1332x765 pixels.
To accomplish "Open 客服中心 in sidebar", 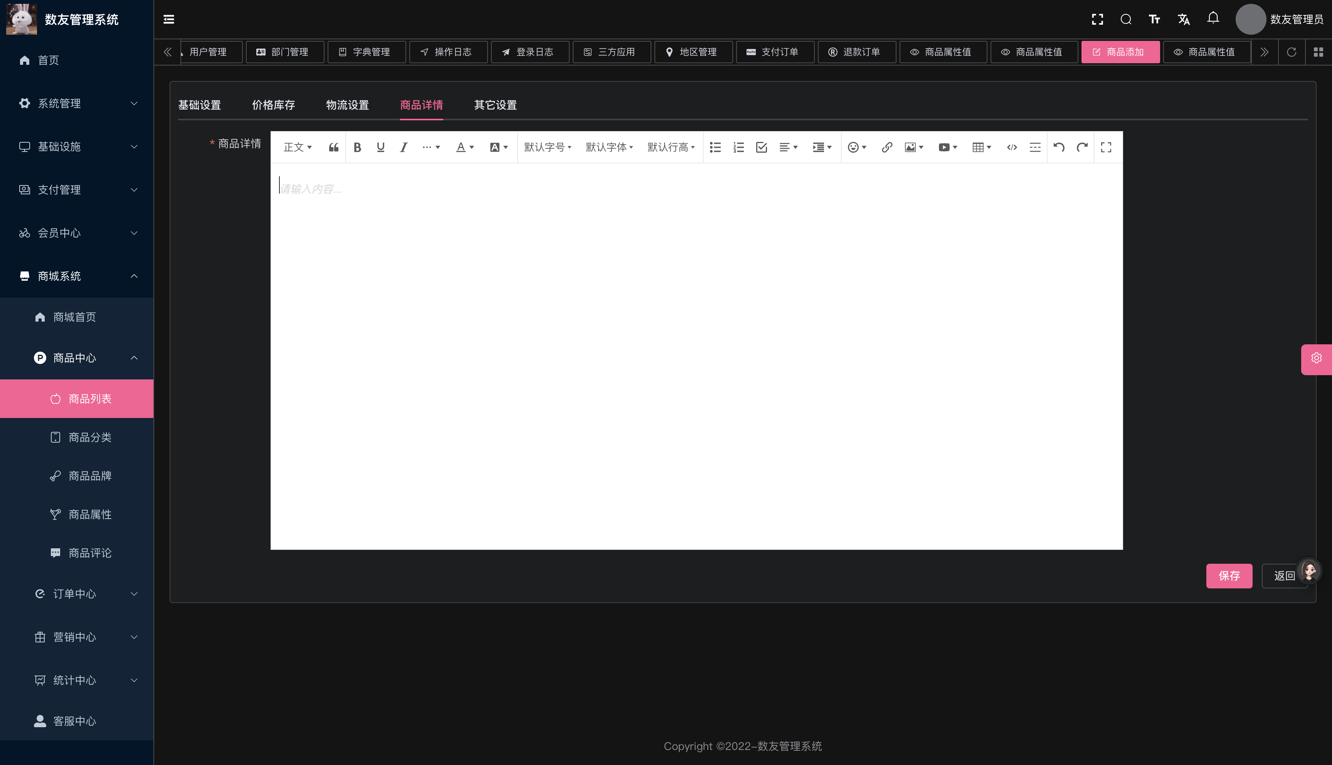I will (77, 721).
